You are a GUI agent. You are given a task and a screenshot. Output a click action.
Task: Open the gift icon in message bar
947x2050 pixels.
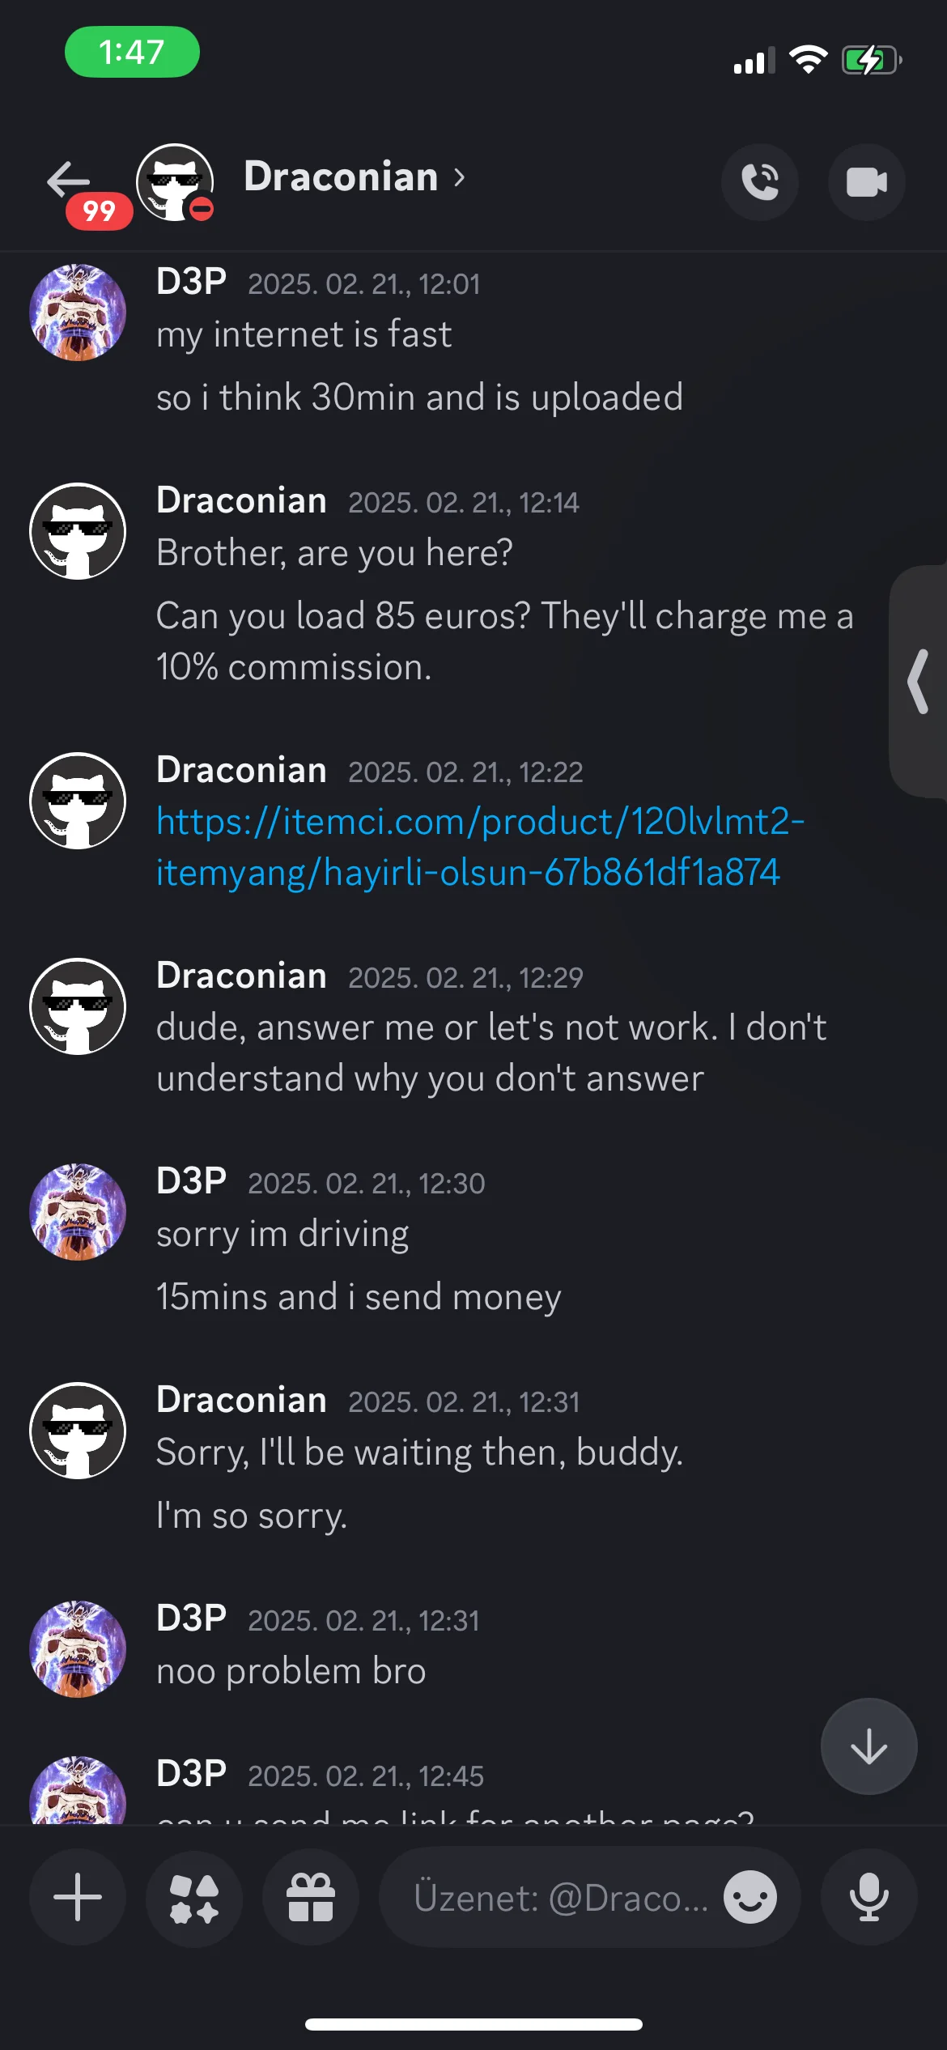point(311,1896)
